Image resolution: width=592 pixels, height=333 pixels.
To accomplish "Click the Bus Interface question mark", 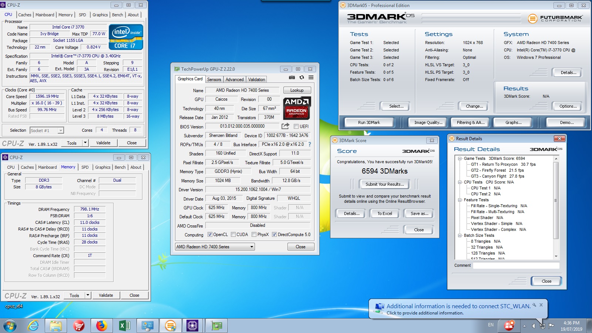I will tap(310, 144).
